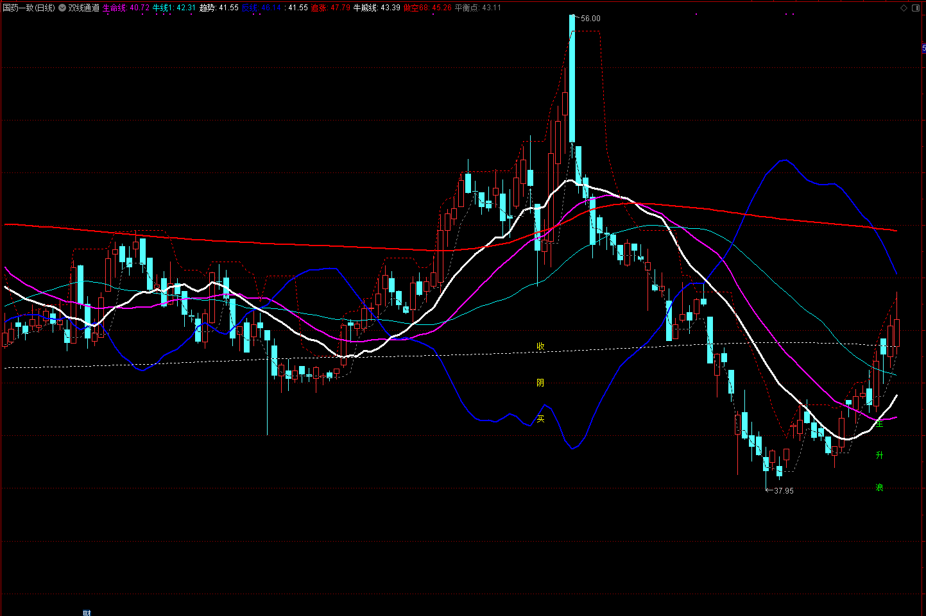Click the 37.95 low price label
The width and height of the screenshot is (926, 616).
pos(784,491)
